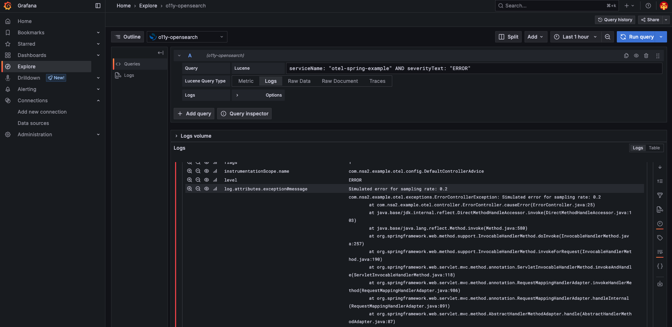Collapse query row A chevron
This screenshot has width=672, height=327.
coord(179,56)
